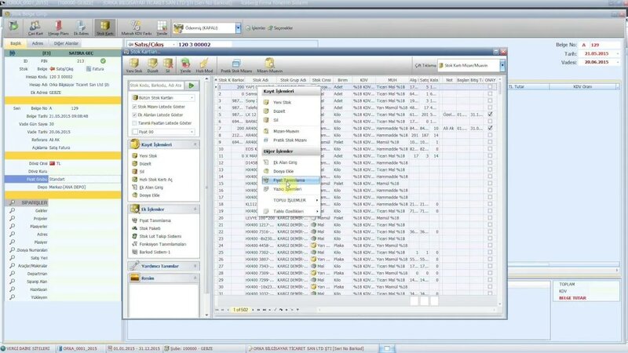Click the KDV column header in stock grid
The image size is (628, 353).
pyautogui.click(x=363, y=80)
